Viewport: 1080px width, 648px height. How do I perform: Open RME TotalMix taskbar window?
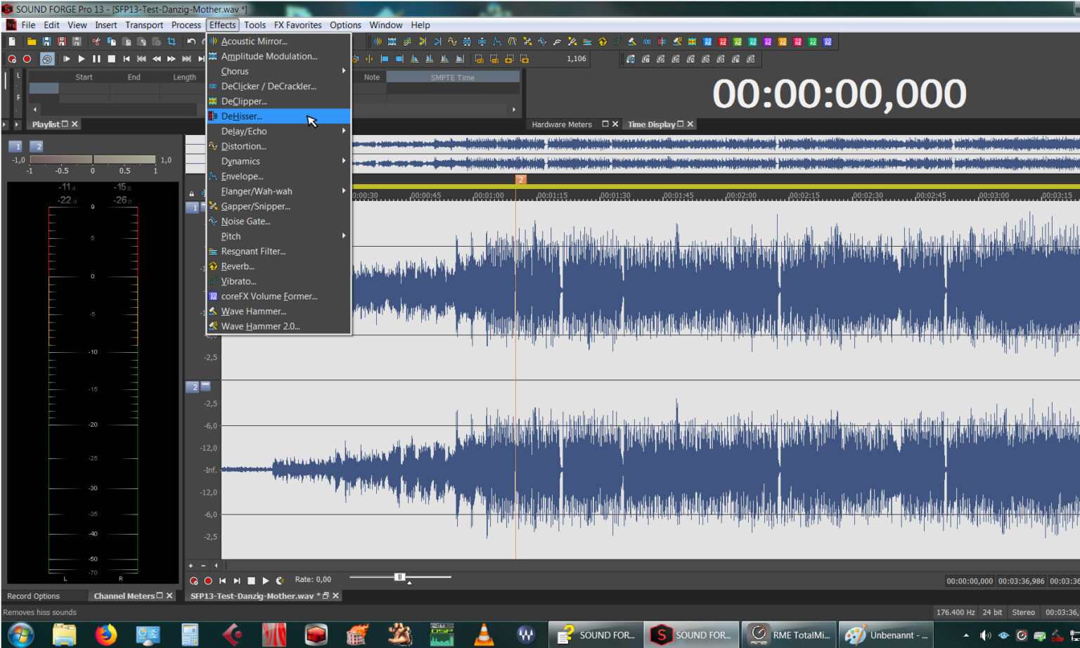790,635
